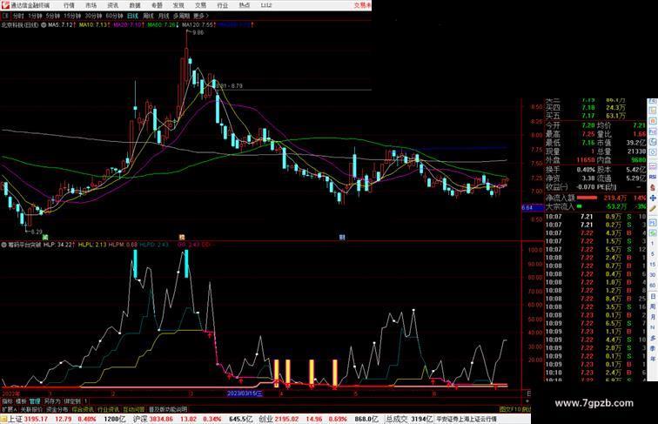Open the 行业 menu
658x424 pixels.
click(223, 5)
